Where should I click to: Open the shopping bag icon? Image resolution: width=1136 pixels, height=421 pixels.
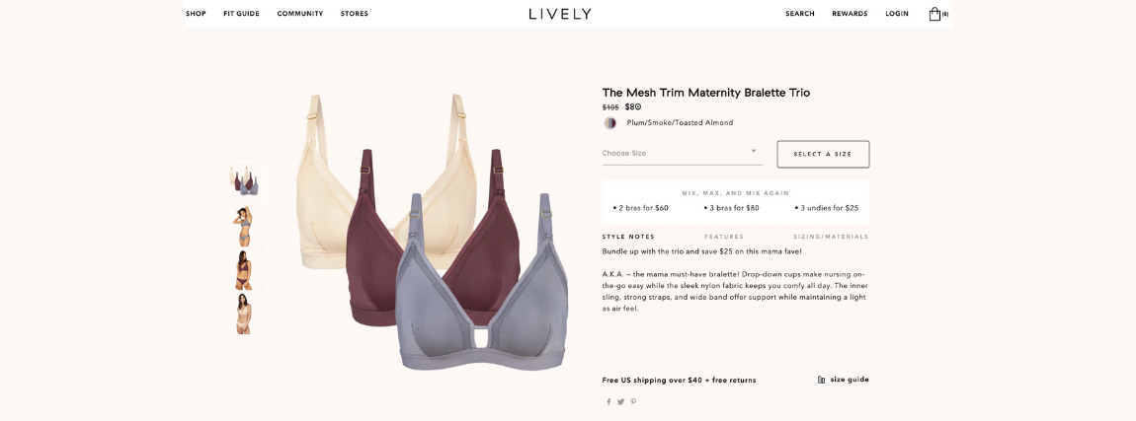click(x=934, y=14)
